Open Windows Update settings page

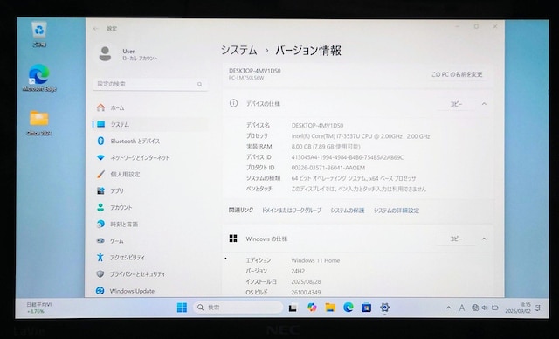[x=149, y=291]
